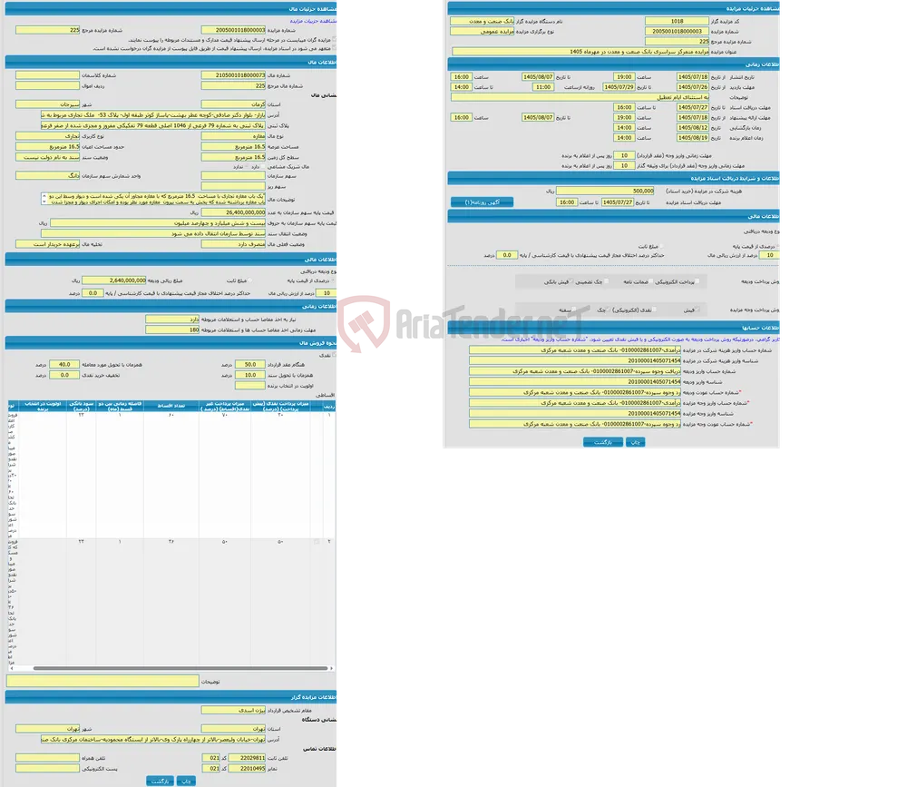This screenshot has width=907, height=787.
Task: Click the بازگشت button in the auction details panel
Action: [603, 442]
